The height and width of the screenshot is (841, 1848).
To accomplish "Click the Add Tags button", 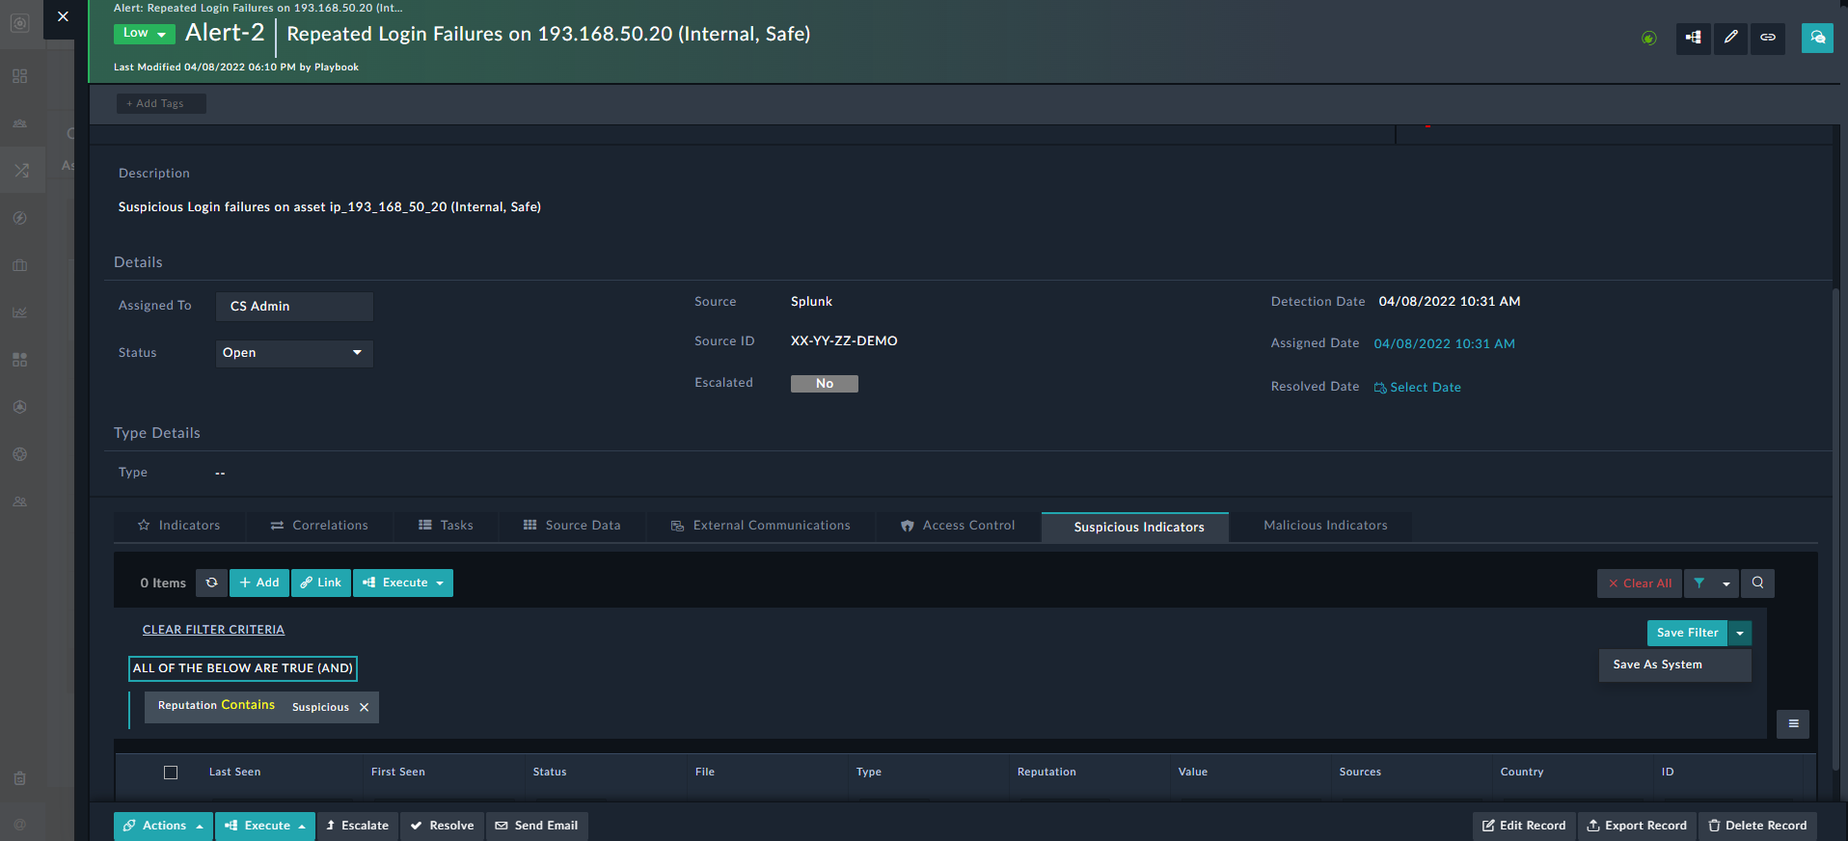I will coord(161,103).
